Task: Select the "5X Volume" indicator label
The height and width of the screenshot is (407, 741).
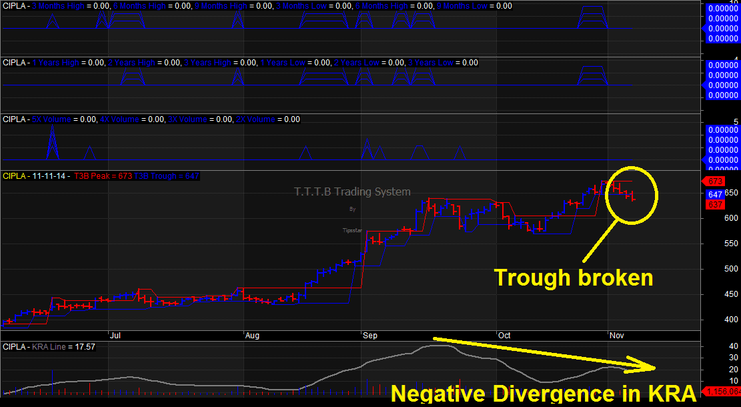Action: (x=51, y=119)
